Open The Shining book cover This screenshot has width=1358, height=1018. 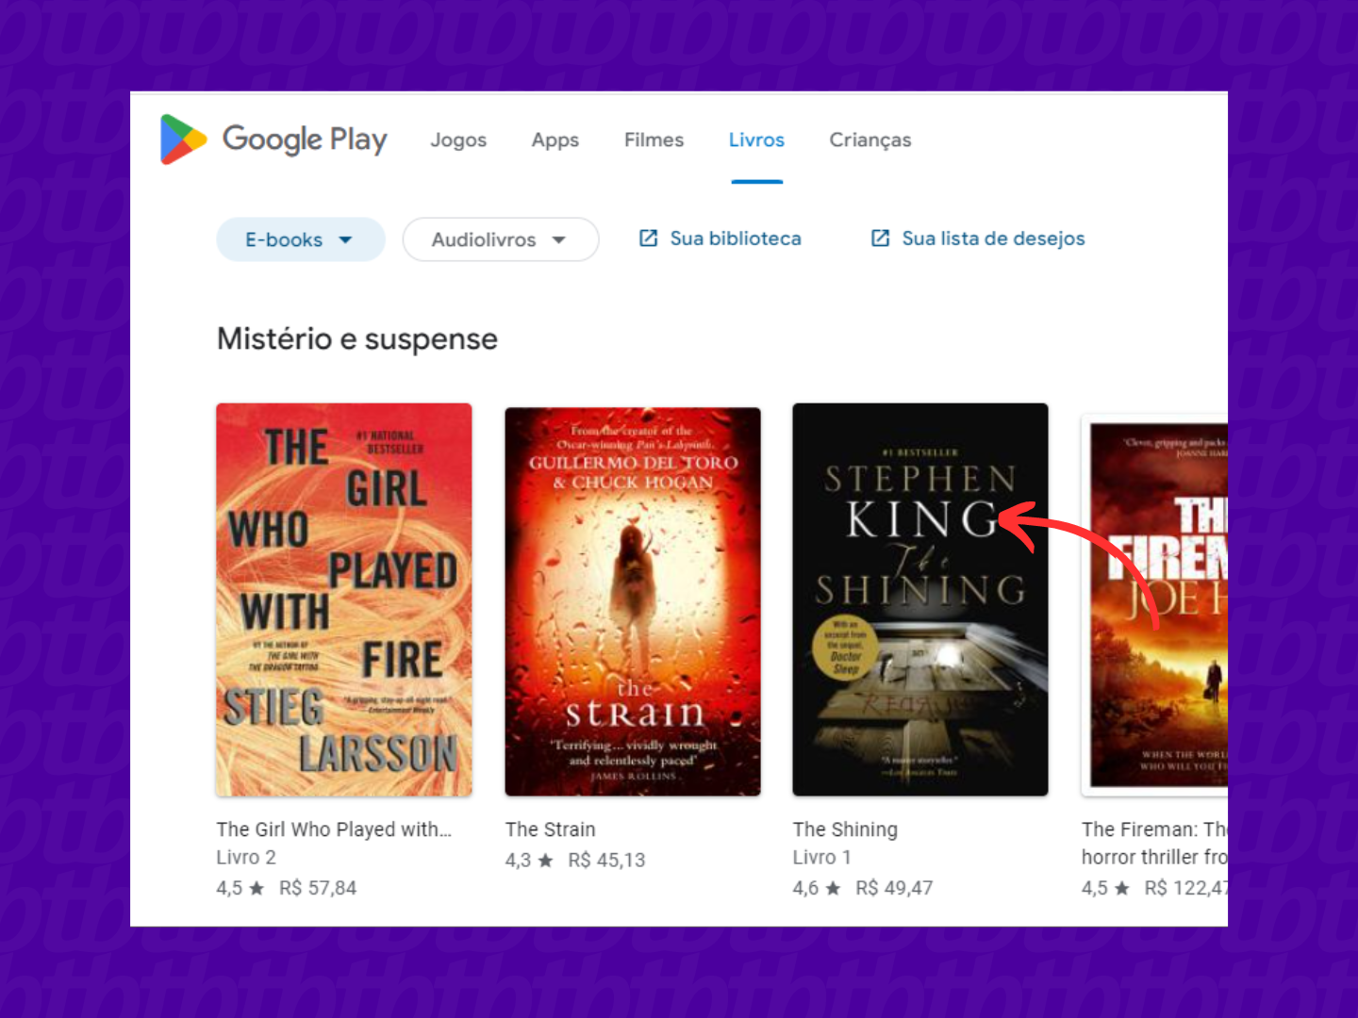point(920,599)
